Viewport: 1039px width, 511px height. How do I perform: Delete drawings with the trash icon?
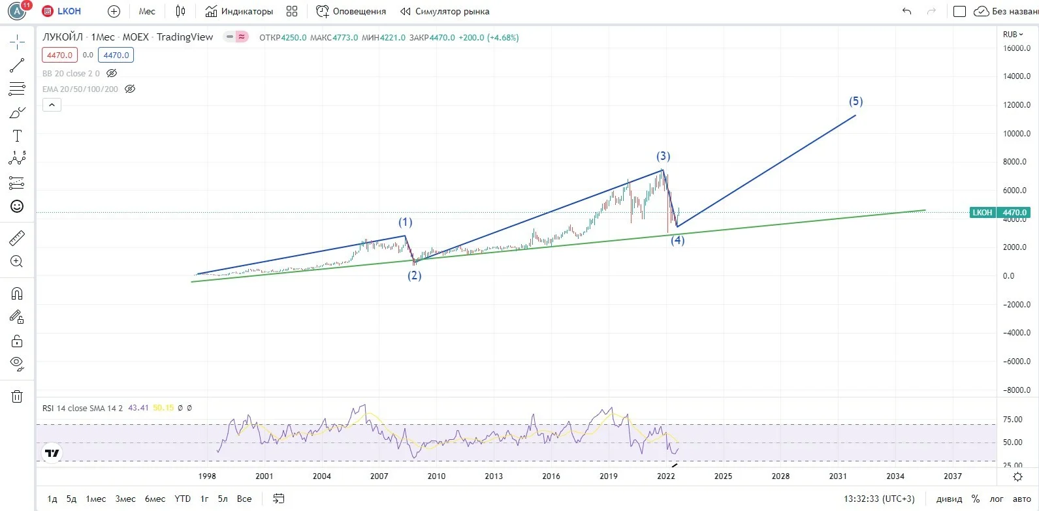[17, 396]
